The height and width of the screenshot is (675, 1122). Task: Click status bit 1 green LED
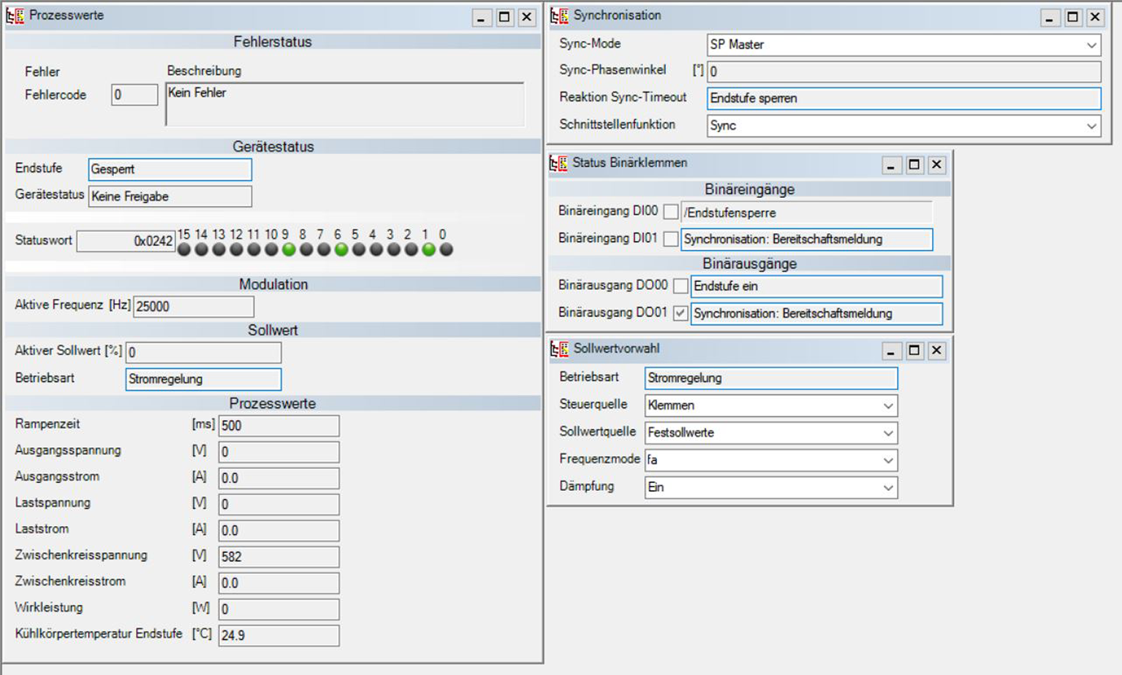pos(428,250)
